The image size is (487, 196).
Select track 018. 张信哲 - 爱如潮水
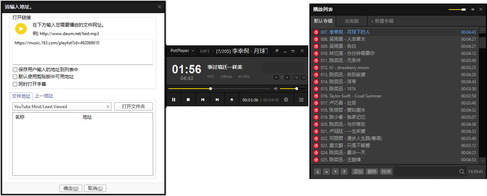pyautogui.click(x=394, y=110)
